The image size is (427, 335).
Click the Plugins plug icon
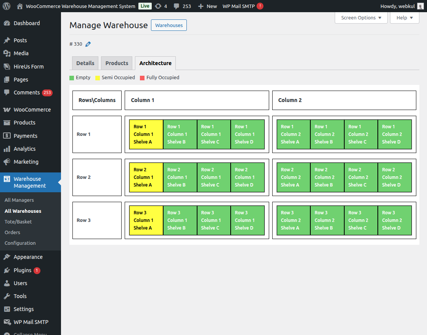(x=7, y=270)
